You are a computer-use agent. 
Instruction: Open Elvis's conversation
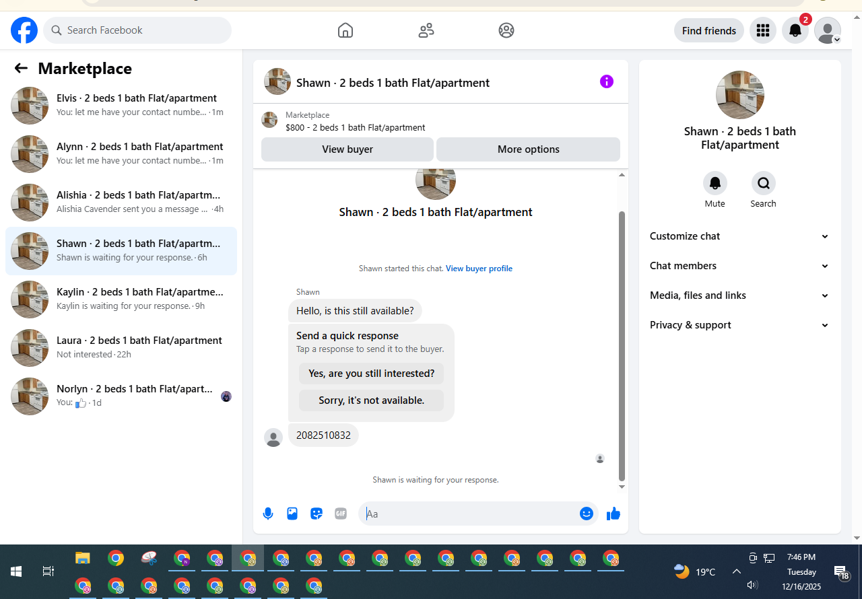121,106
